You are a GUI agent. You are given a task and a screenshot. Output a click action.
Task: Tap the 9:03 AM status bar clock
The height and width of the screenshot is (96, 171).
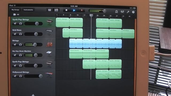click(x=74, y=6)
